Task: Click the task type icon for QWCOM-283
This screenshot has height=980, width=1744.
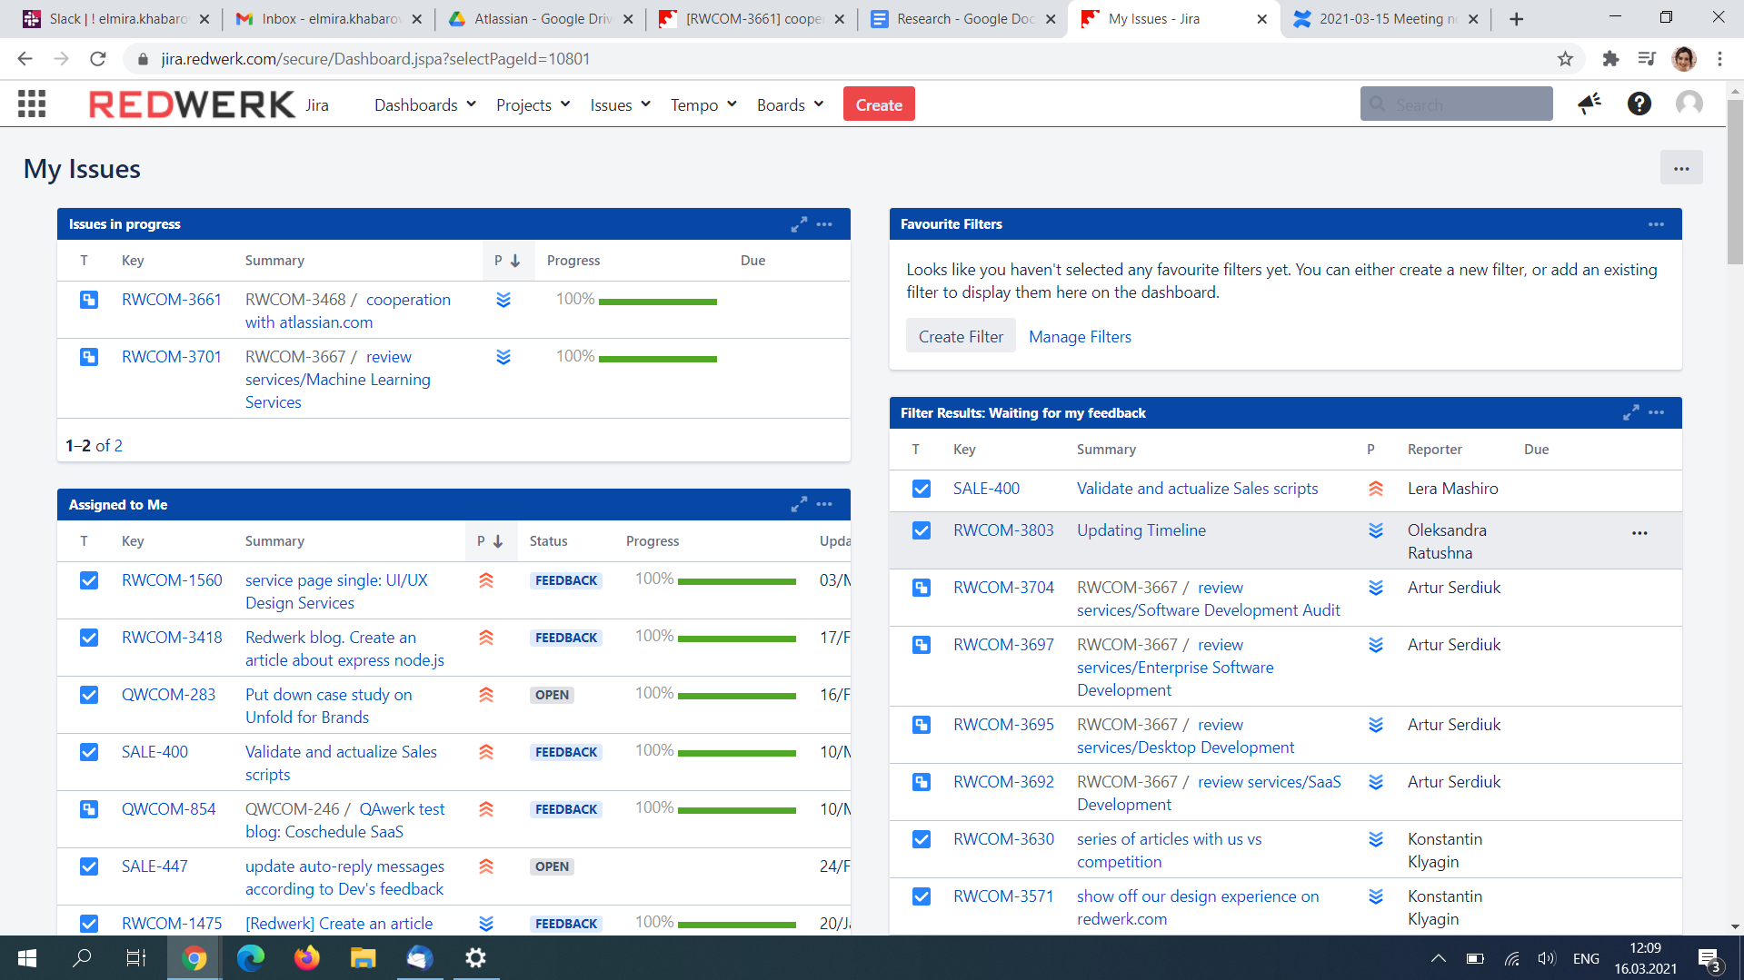Action: (x=89, y=695)
